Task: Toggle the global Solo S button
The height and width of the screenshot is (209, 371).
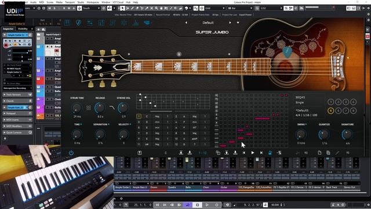Action: 54,8
